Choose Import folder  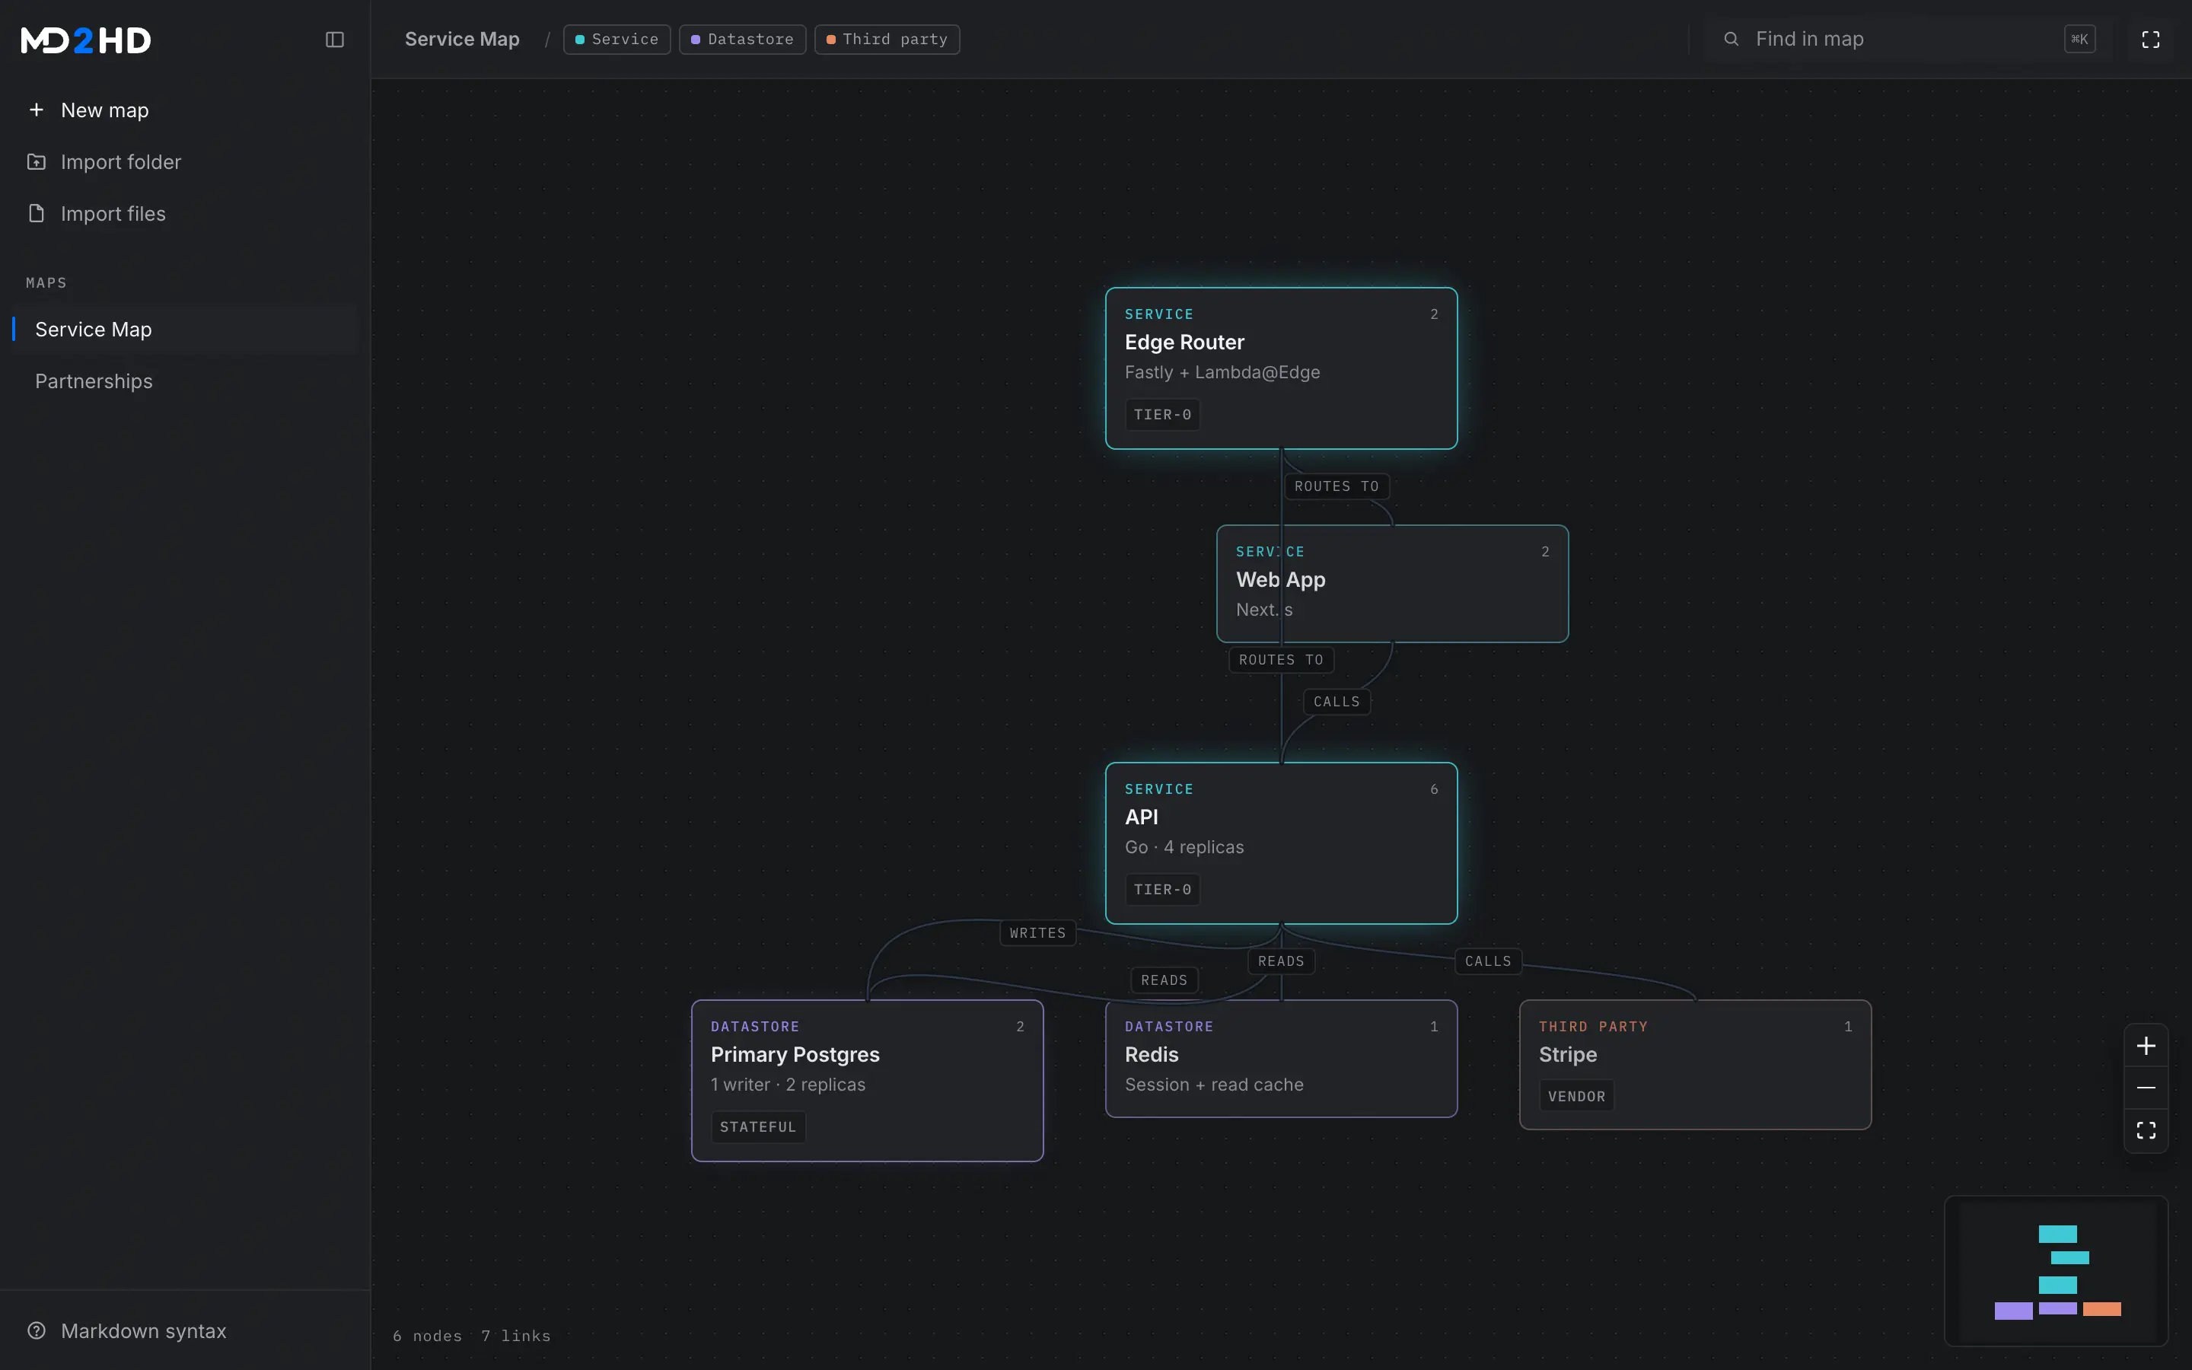(x=185, y=161)
